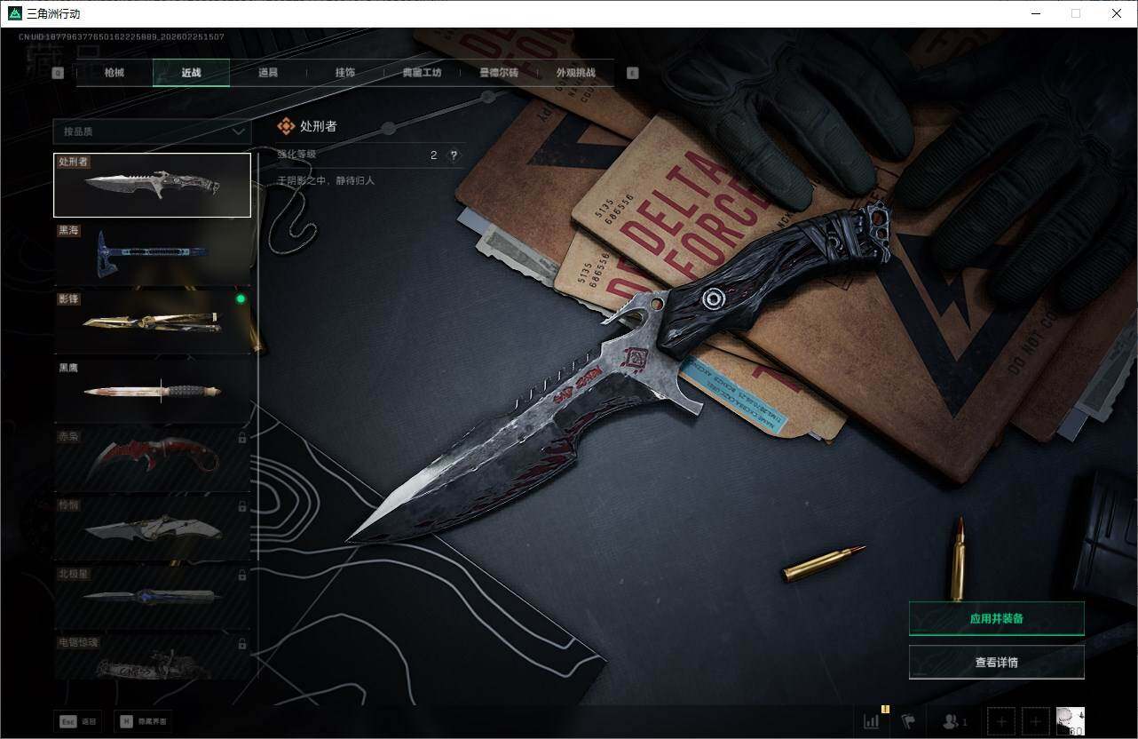
Task: Click the first plus teammate slot
Action: point(1001,721)
